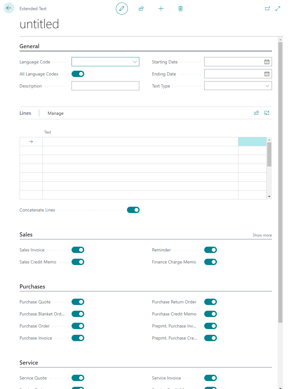Expand the Language Code dropdown
The image size is (303, 389).
tap(135, 62)
